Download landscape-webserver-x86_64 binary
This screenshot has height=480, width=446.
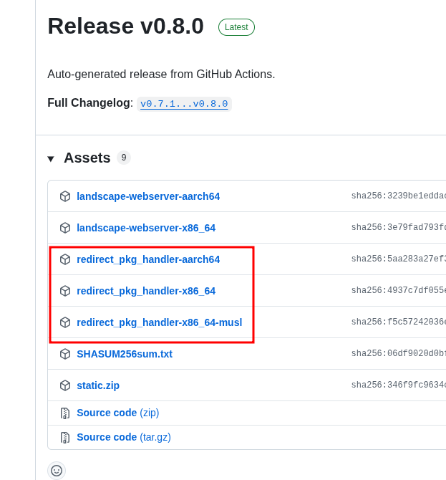pyautogui.click(x=146, y=228)
